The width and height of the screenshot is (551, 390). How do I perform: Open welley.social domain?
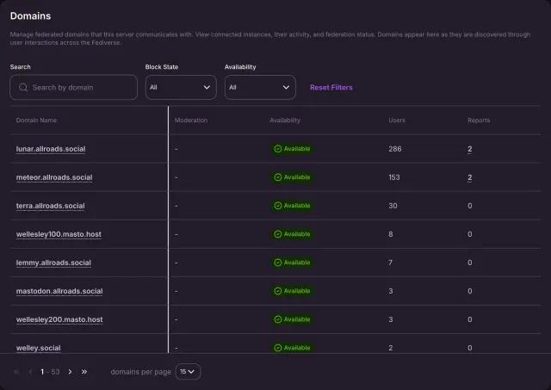(38, 348)
